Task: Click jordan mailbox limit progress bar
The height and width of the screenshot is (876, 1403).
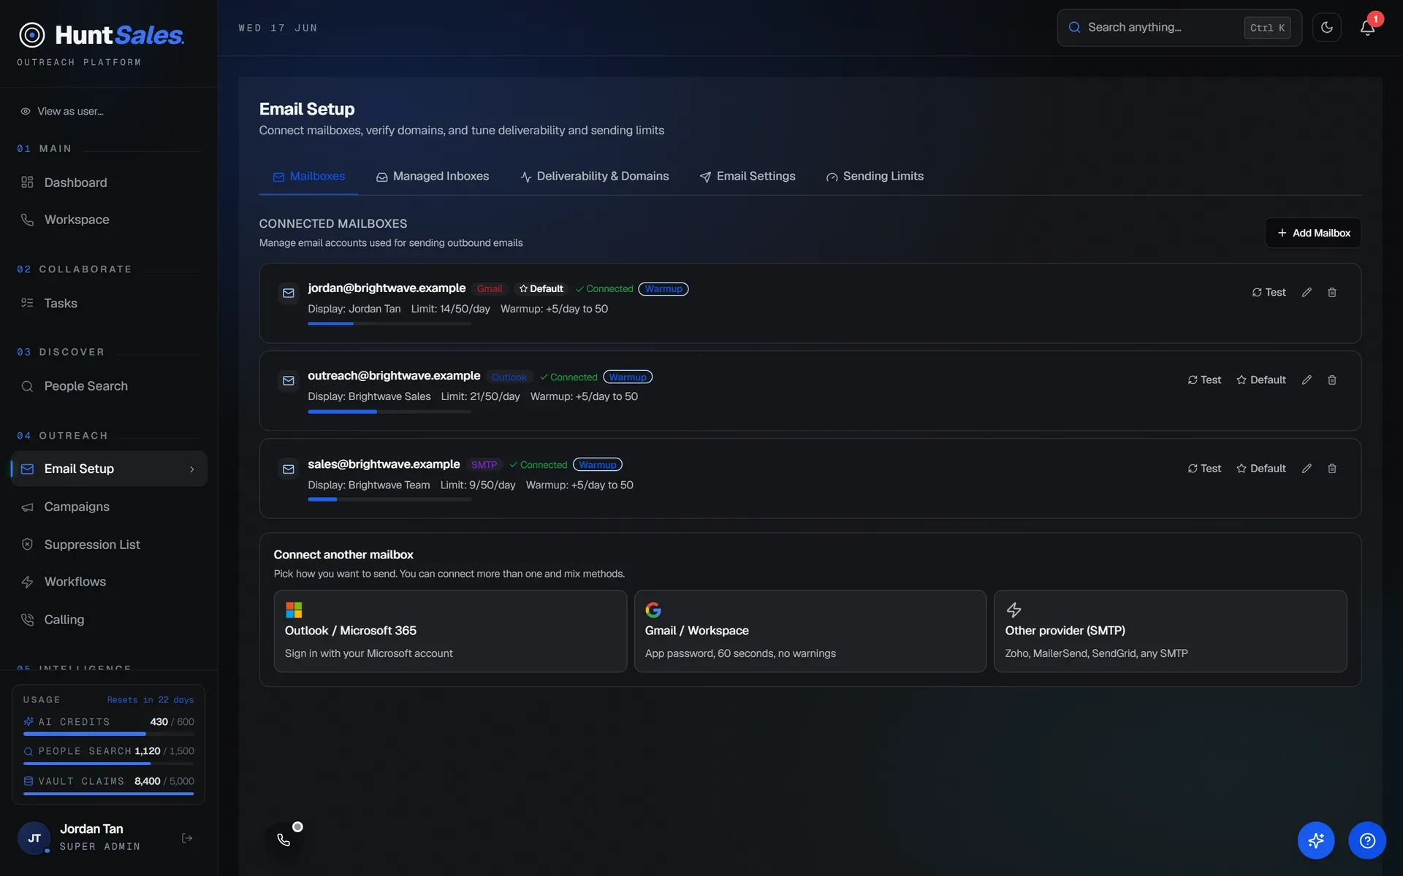Action: (389, 323)
